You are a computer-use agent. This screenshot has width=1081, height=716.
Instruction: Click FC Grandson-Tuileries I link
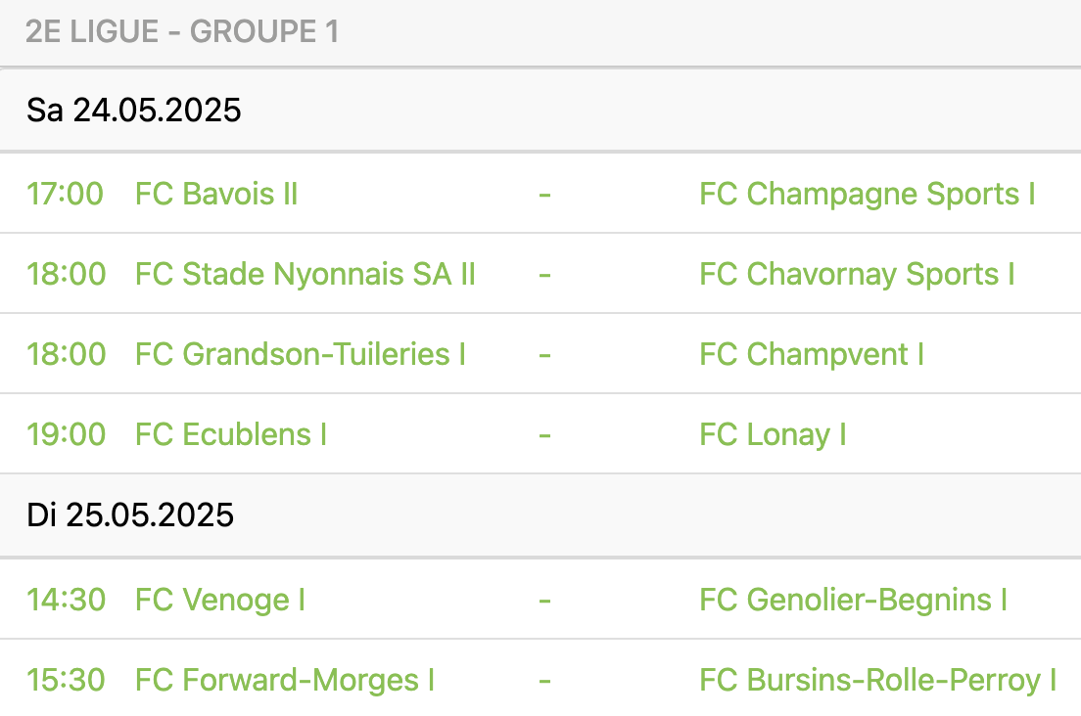tap(301, 354)
